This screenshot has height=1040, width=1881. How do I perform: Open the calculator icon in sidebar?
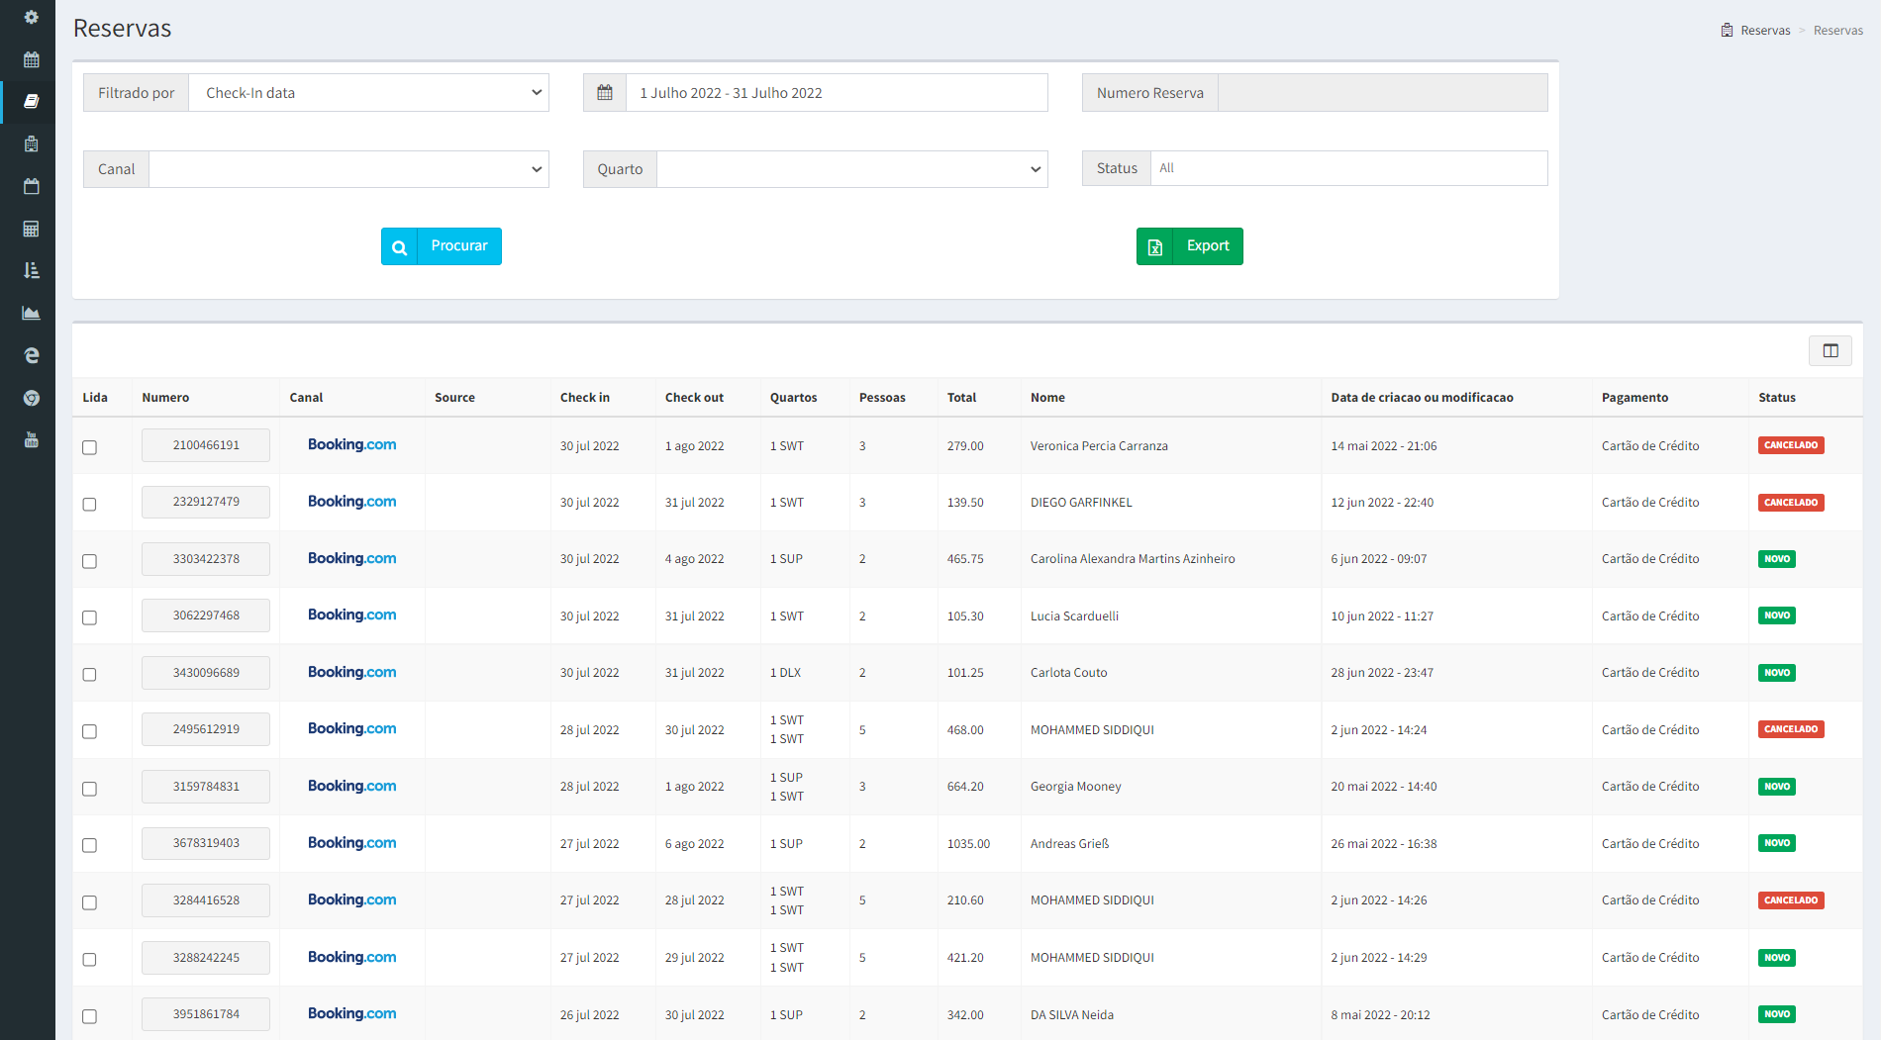[31, 229]
